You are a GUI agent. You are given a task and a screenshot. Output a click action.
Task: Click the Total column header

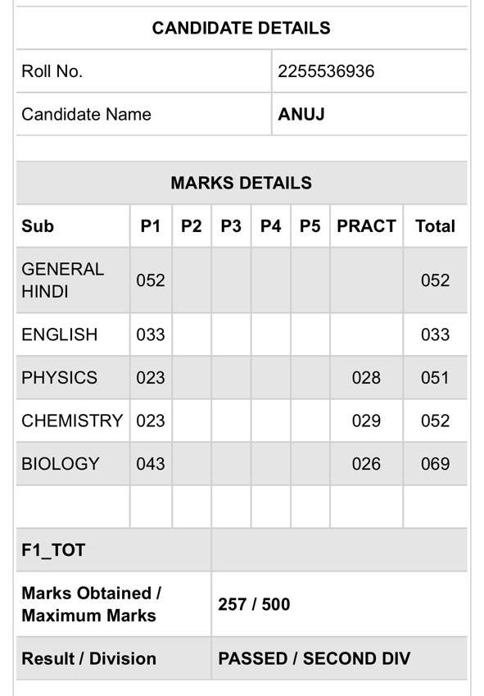click(x=435, y=226)
